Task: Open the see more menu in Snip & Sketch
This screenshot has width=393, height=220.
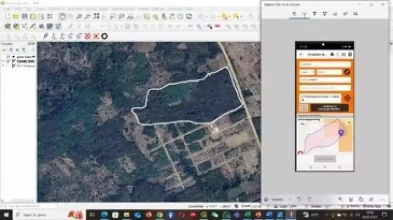Action: tap(381, 199)
